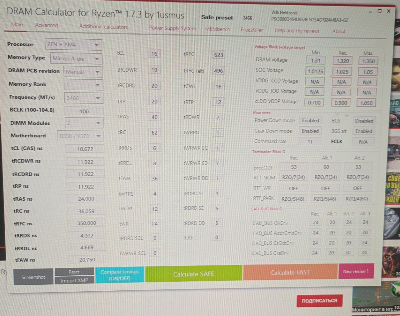Click the tRAS value 40
Viewport: 400px width, 316px height.
pyautogui.click(x=154, y=117)
